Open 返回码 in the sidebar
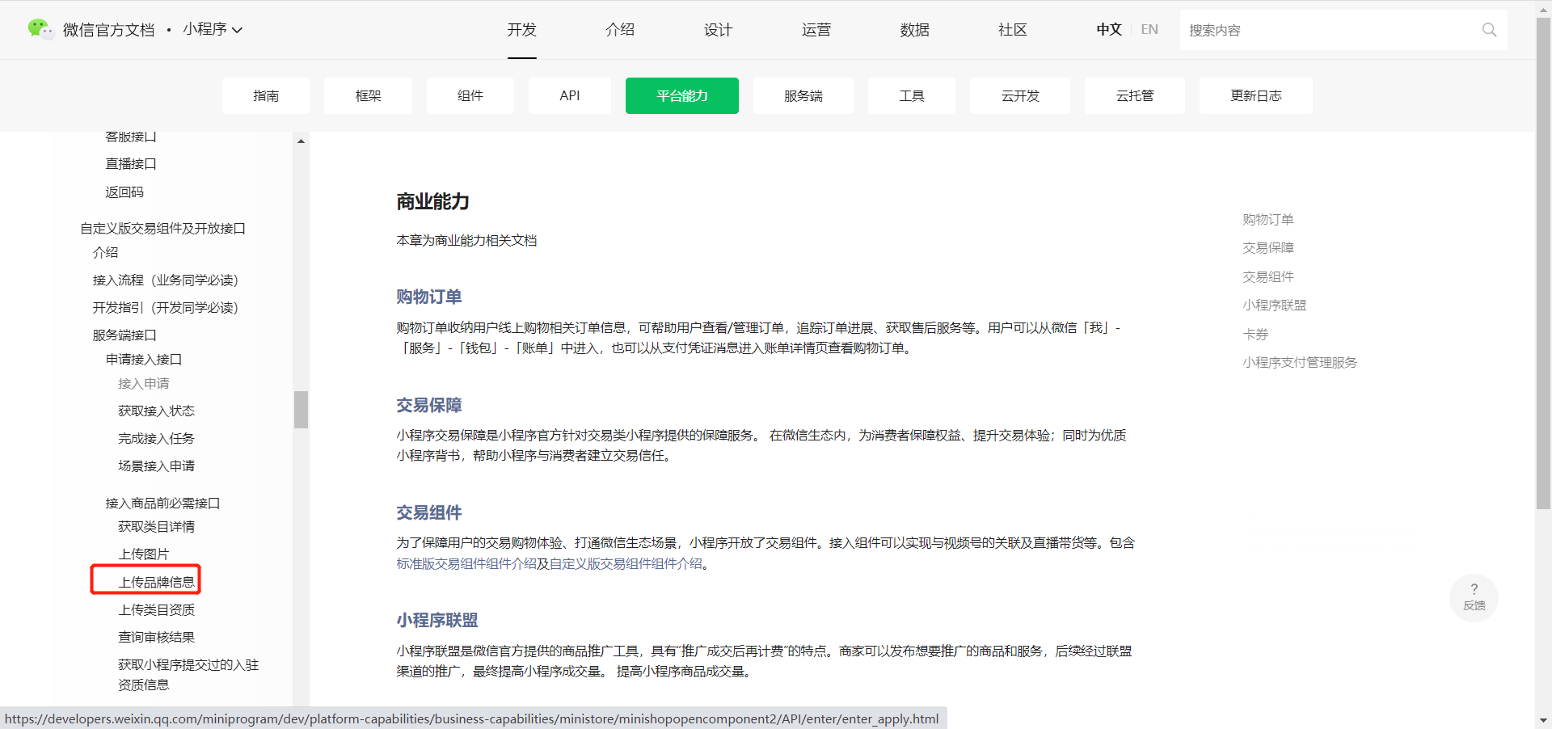Image resolution: width=1552 pixels, height=729 pixels. (x=124, y=192)
